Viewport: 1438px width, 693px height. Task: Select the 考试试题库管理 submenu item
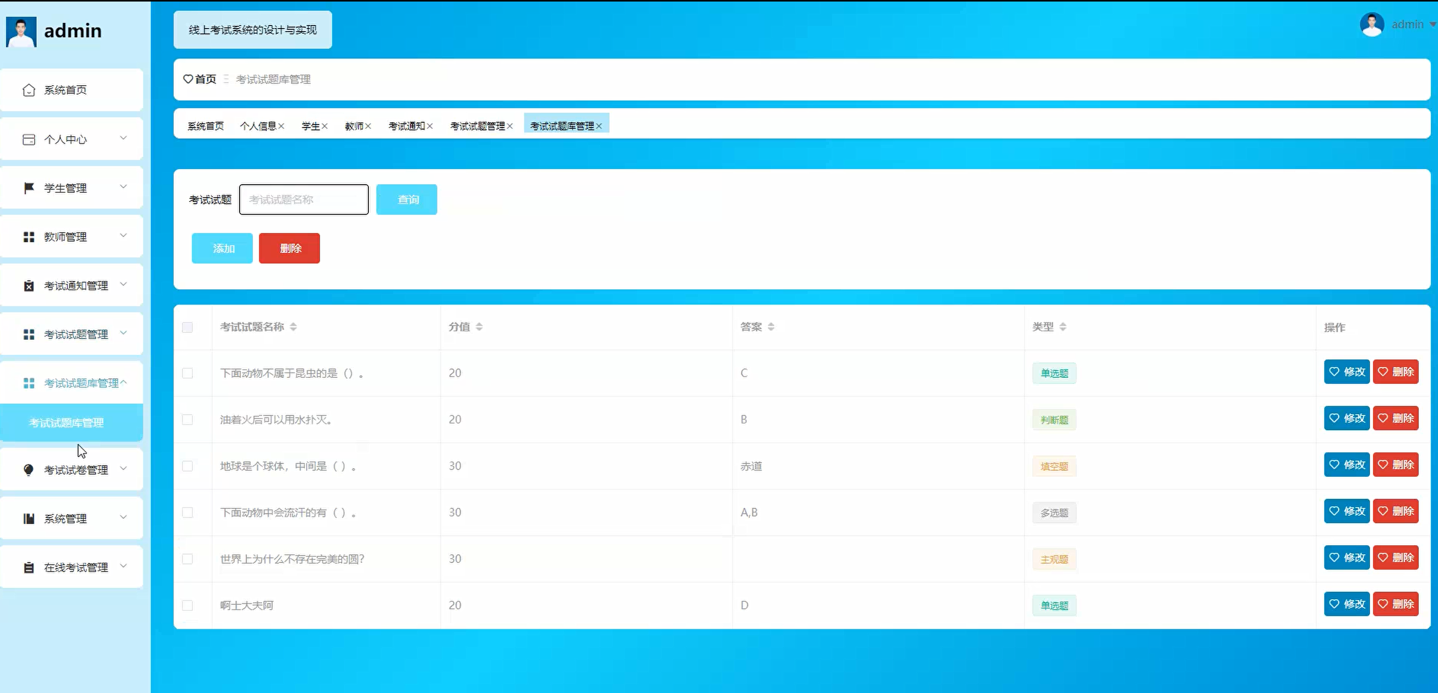click(71, 422)
